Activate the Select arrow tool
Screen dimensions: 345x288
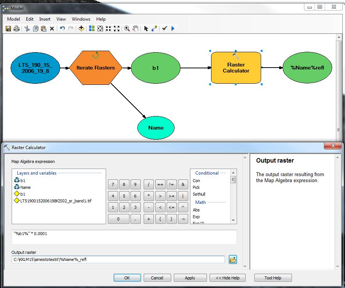(x=146, y=29)
